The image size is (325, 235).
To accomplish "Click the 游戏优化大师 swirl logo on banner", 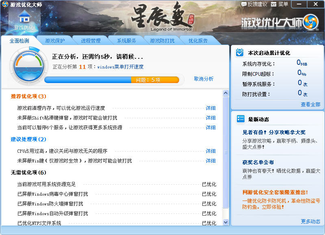I will [x=310, y=22].
